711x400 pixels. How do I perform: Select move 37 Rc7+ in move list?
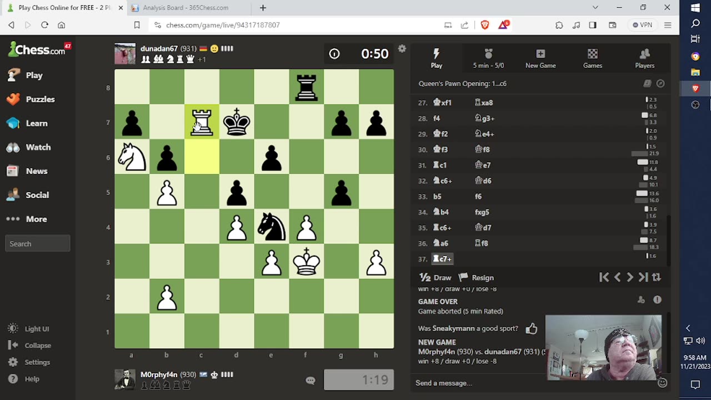pos(442,259)
